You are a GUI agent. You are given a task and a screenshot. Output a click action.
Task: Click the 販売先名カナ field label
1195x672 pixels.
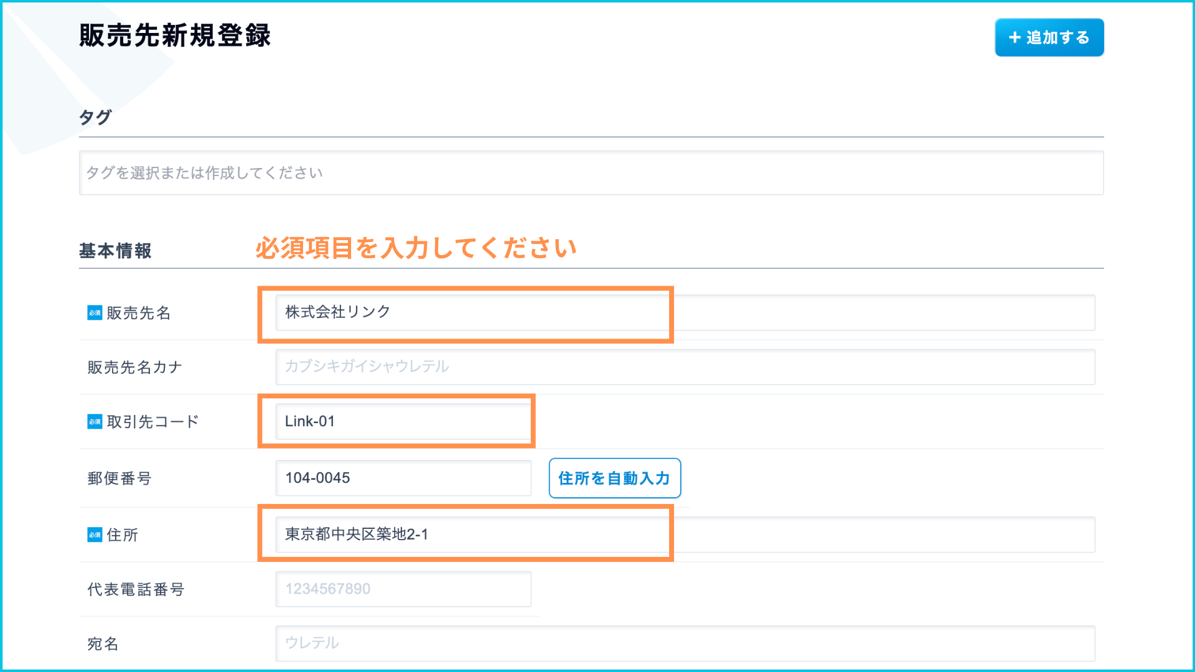click(134, 367)
